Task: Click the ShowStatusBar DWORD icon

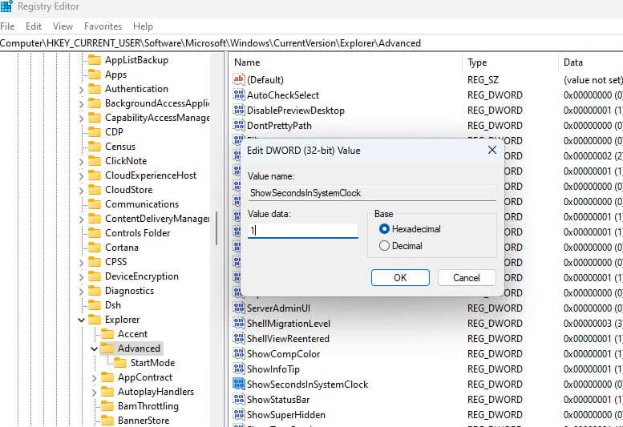Action: click(239, 399)
